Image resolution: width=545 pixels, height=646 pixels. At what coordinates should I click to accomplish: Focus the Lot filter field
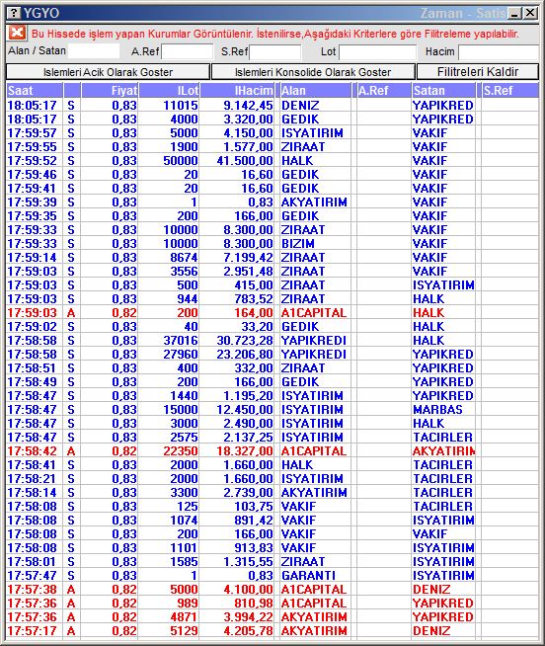click(377, 52)
